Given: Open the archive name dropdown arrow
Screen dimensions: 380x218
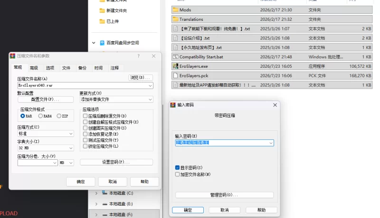Looking at the screenshot, I should 150,86.
